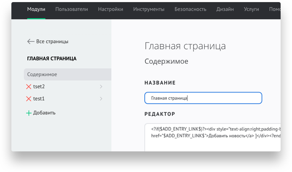Viewport: 292px width, 172px height.
Task: Delete tset2 using its red X icon
Action: [x=29, y=87]
